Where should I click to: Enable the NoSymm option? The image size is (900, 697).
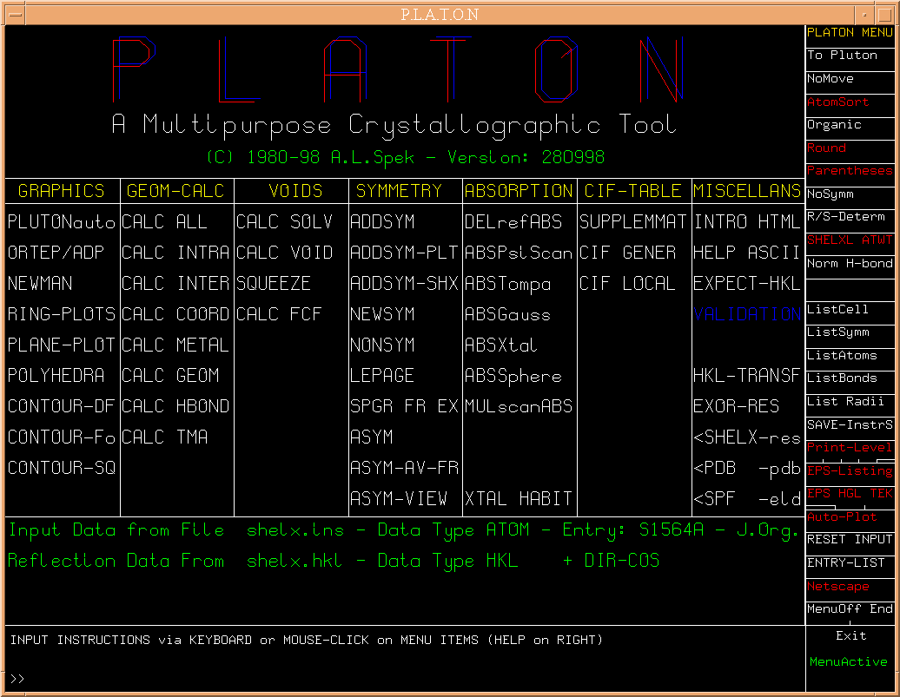830,194
